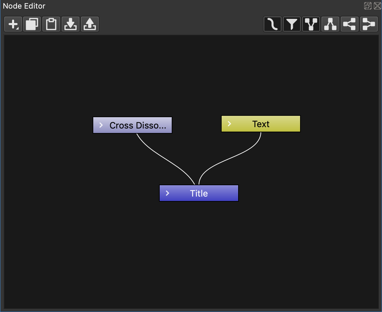
Task: Click the Add node plus button
Action: pos(13,24)
